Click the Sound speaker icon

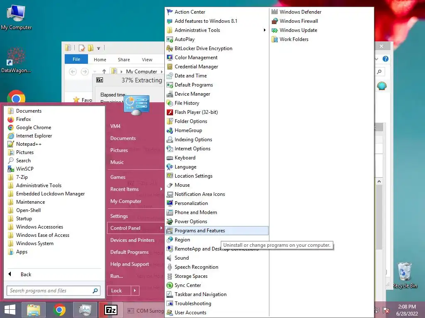(170, 258)
